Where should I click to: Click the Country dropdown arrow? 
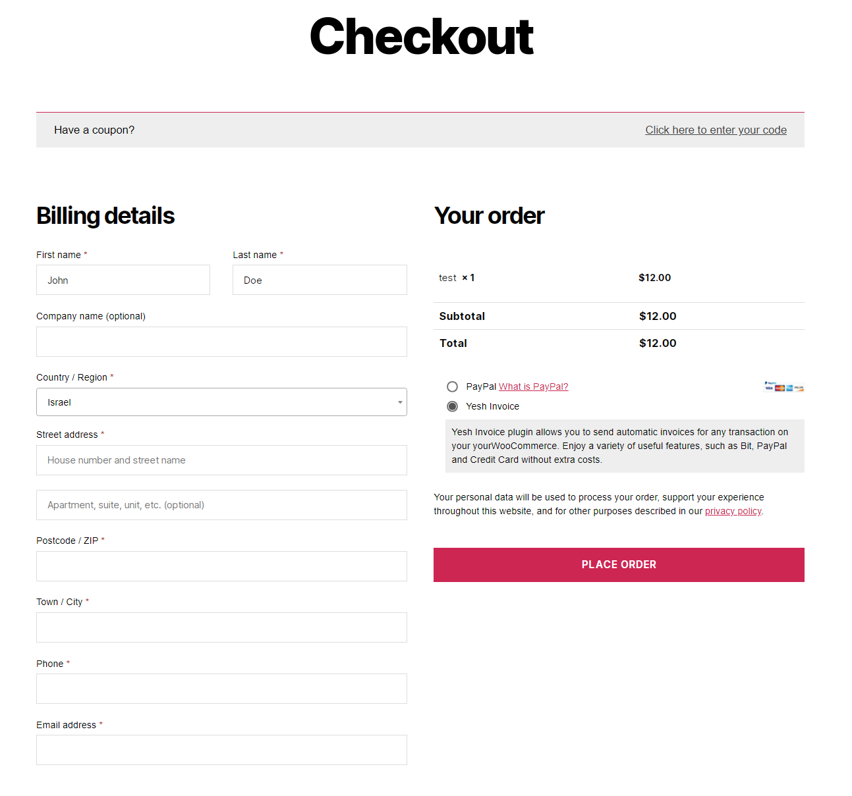pos(400,402)
